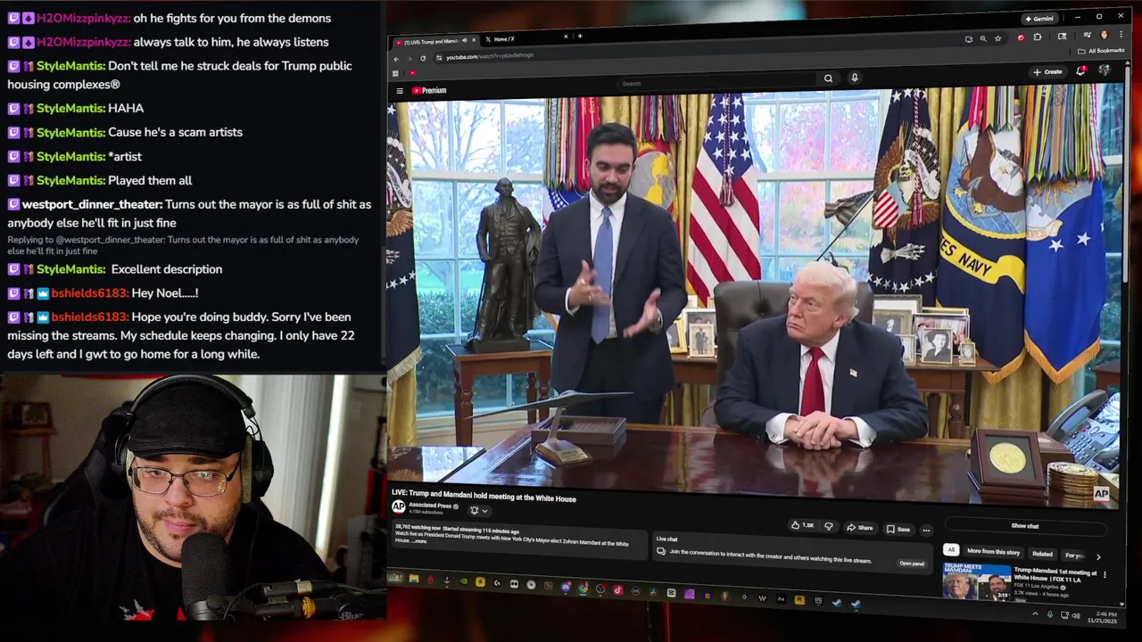The height and width of the screenshot is (642, 1142).
Task: Share the video with Share button
Action: coord(859,528)
